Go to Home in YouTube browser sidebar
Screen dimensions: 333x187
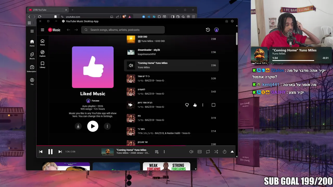pos(32,43)
